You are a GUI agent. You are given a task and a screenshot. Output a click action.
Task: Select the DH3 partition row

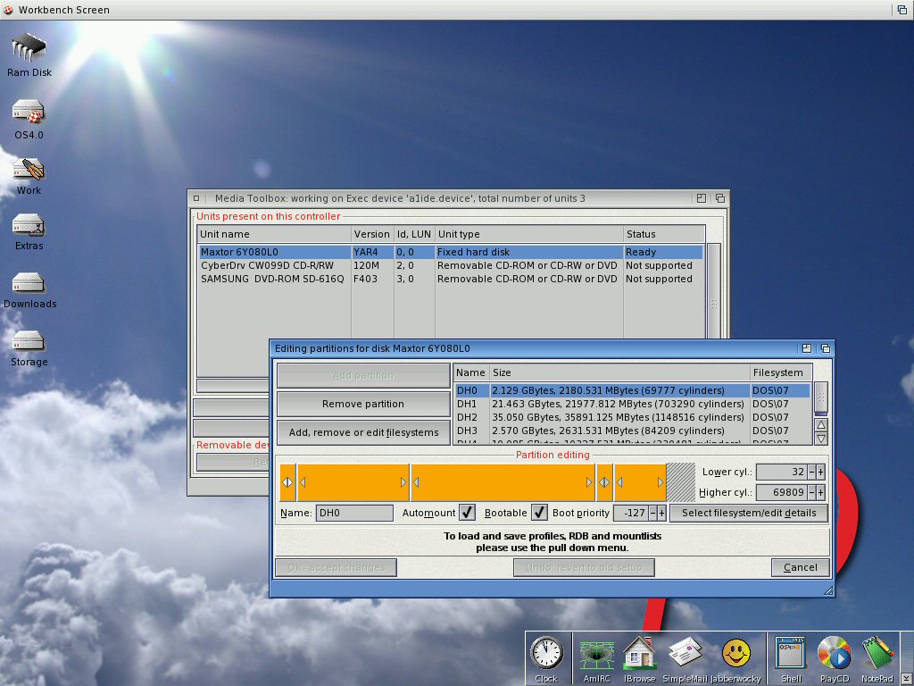coord(632,431)
